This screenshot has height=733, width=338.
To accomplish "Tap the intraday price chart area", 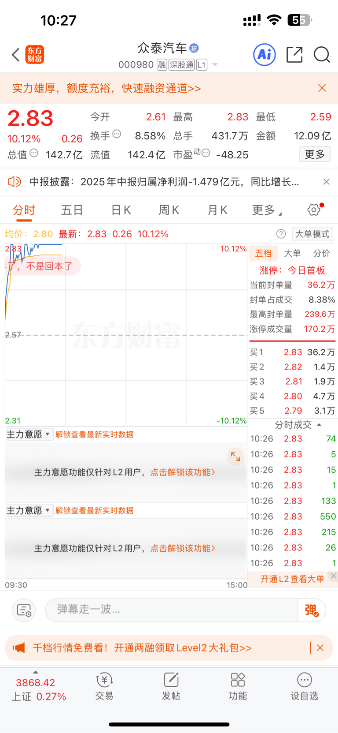I will (126, 335).
